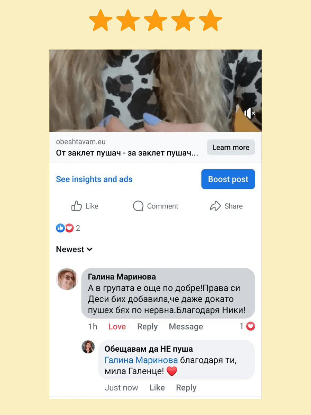Click the heart reaction on Галина's comment
The height and width of the screenshot is (415, 311).
pos(251,326)
